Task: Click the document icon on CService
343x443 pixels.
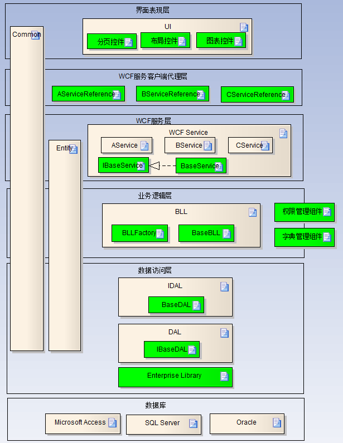Action: [x=265, y=145]
